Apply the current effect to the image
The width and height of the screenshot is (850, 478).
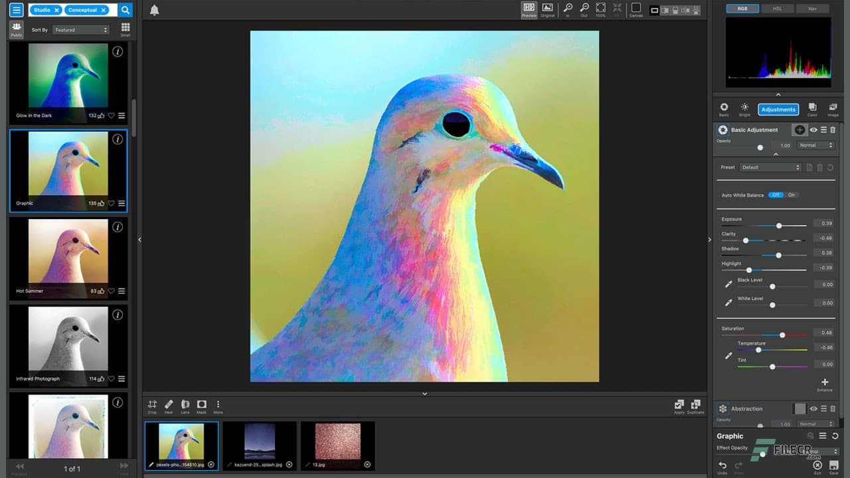679,404
